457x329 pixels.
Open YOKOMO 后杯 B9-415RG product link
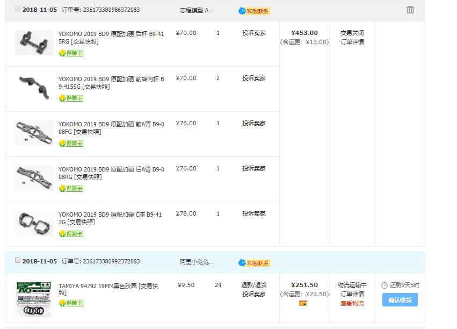coord(111,38)
